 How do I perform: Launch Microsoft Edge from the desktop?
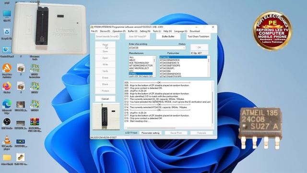7,104
